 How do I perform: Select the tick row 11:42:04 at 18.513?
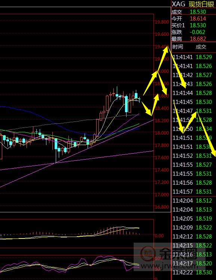[192, 210]
